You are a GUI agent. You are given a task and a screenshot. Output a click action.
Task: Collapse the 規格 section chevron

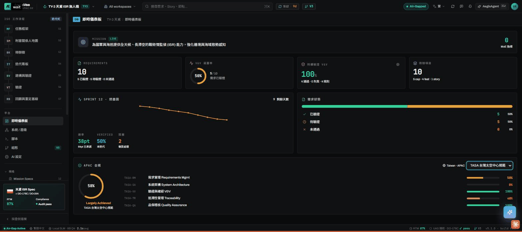[x=6, y=172]
